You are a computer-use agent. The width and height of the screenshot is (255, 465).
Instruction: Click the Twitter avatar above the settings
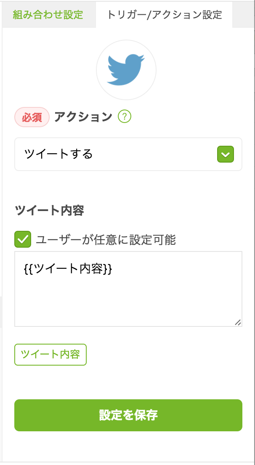[126, 70]
